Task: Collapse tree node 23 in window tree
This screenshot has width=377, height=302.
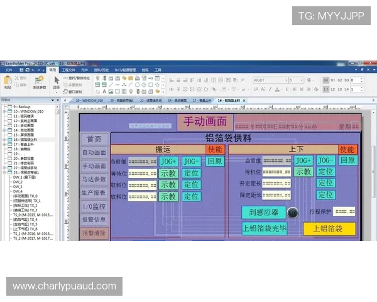Action: [x=4, y=172]
